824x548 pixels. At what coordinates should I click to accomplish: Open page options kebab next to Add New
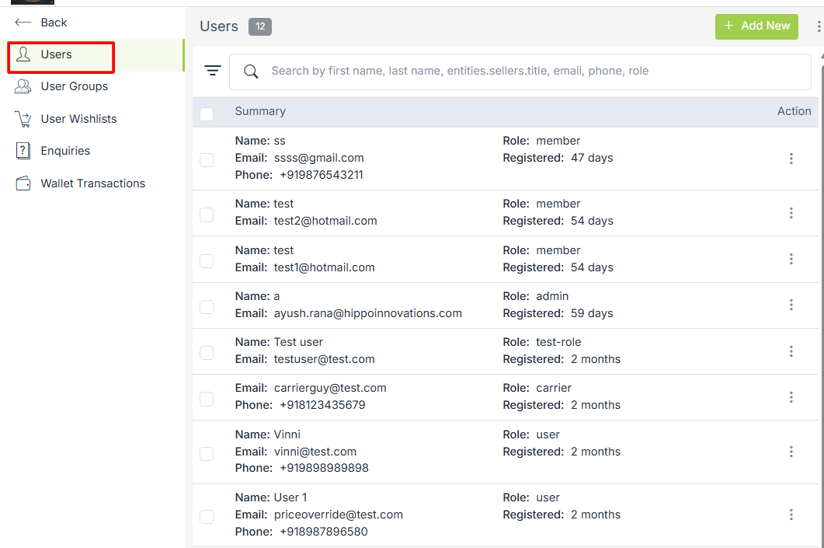(818, 26)
